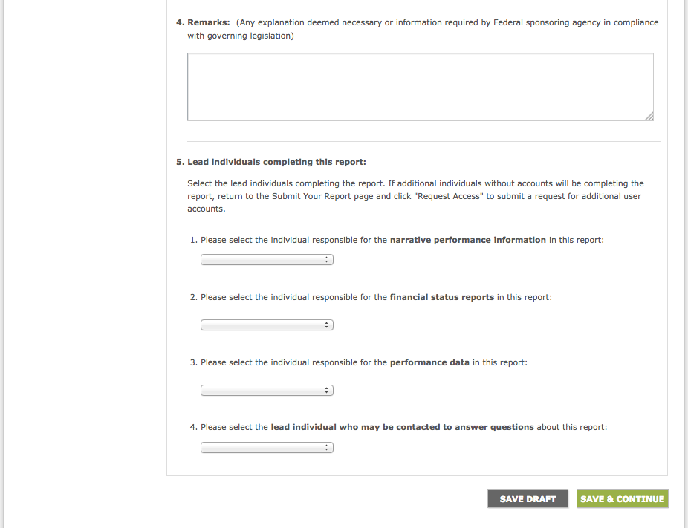The image size is (688, 528).
Task: Open the lead contact individual dropdown
Action: pyautogui.click(x=267, y=448)
